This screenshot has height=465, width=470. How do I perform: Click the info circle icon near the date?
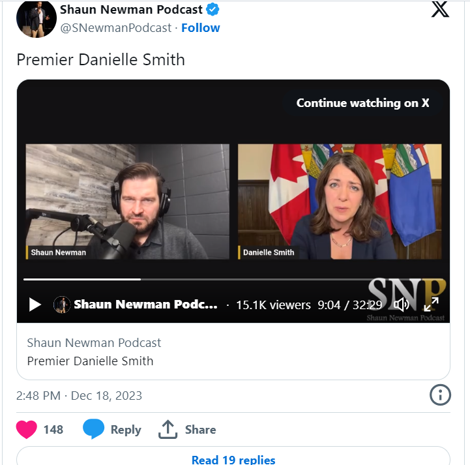(440, 395)
